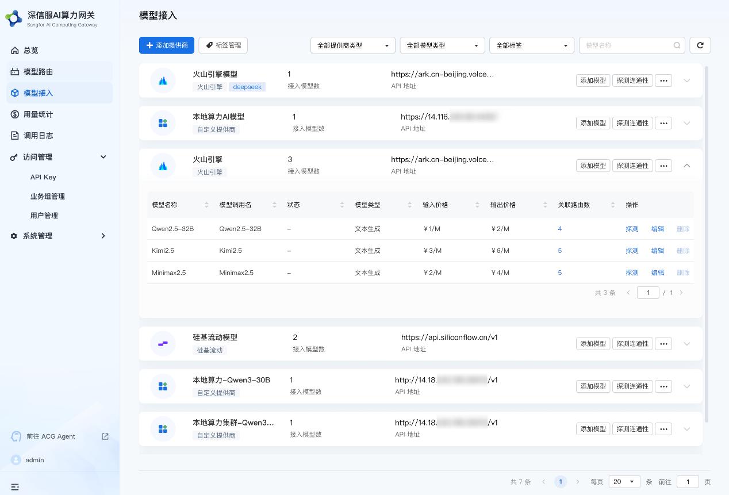
Task: Expand the 本地算力AI模型 provider row
Action: (687, 123)
